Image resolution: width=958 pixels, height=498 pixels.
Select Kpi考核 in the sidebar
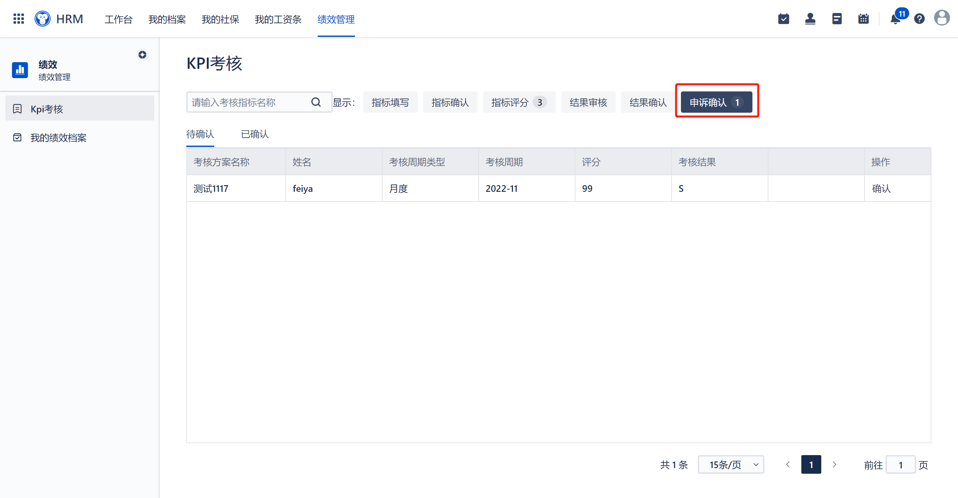coord(80,108)
